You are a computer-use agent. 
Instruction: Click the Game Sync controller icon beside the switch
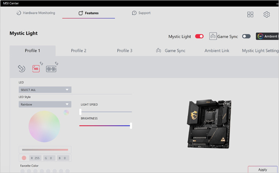point(213,36)
